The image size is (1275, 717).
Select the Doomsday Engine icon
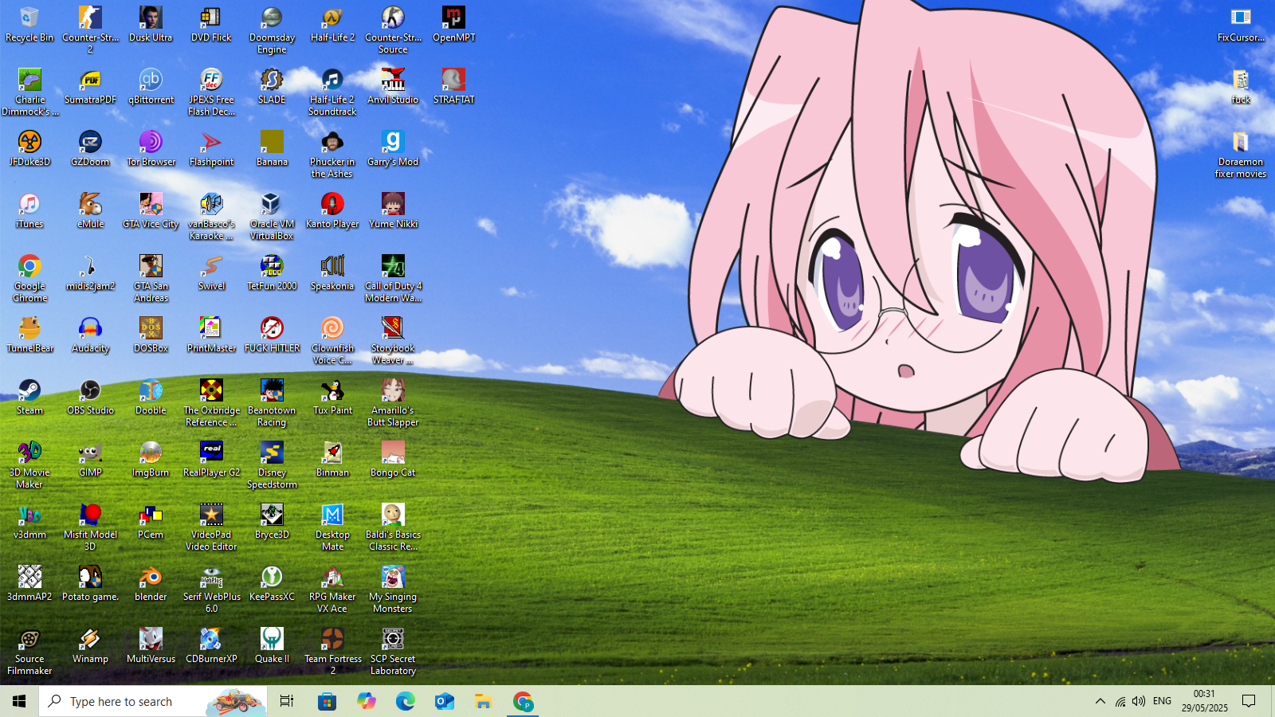point(272,30)
